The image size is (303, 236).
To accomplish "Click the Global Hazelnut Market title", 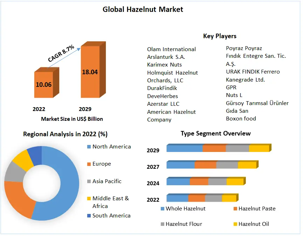I will tap(143, 9).
